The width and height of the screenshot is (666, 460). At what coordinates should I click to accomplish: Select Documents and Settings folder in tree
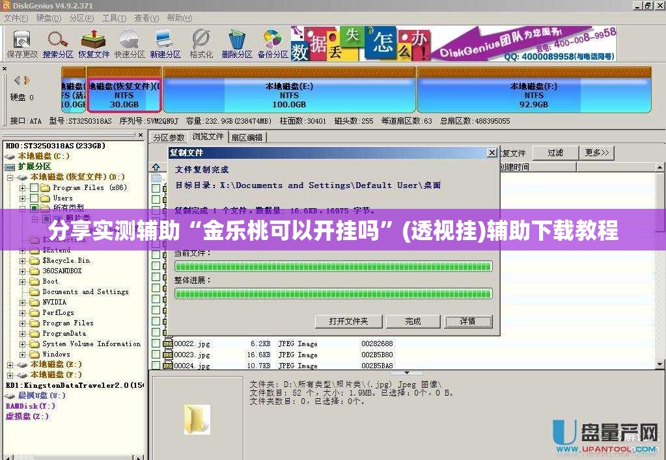(x=85, y=292)
